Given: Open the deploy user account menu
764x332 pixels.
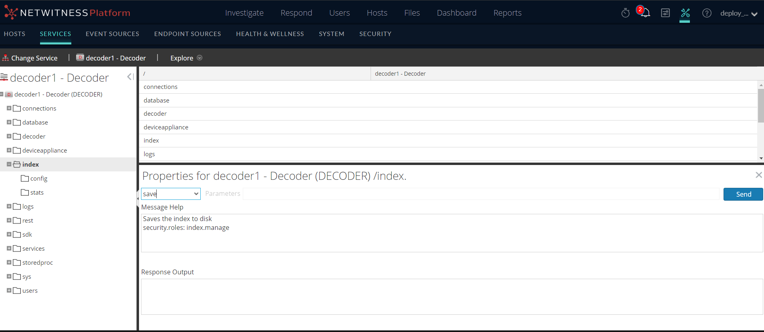Looking at the screenshot, I should [738, 13].
